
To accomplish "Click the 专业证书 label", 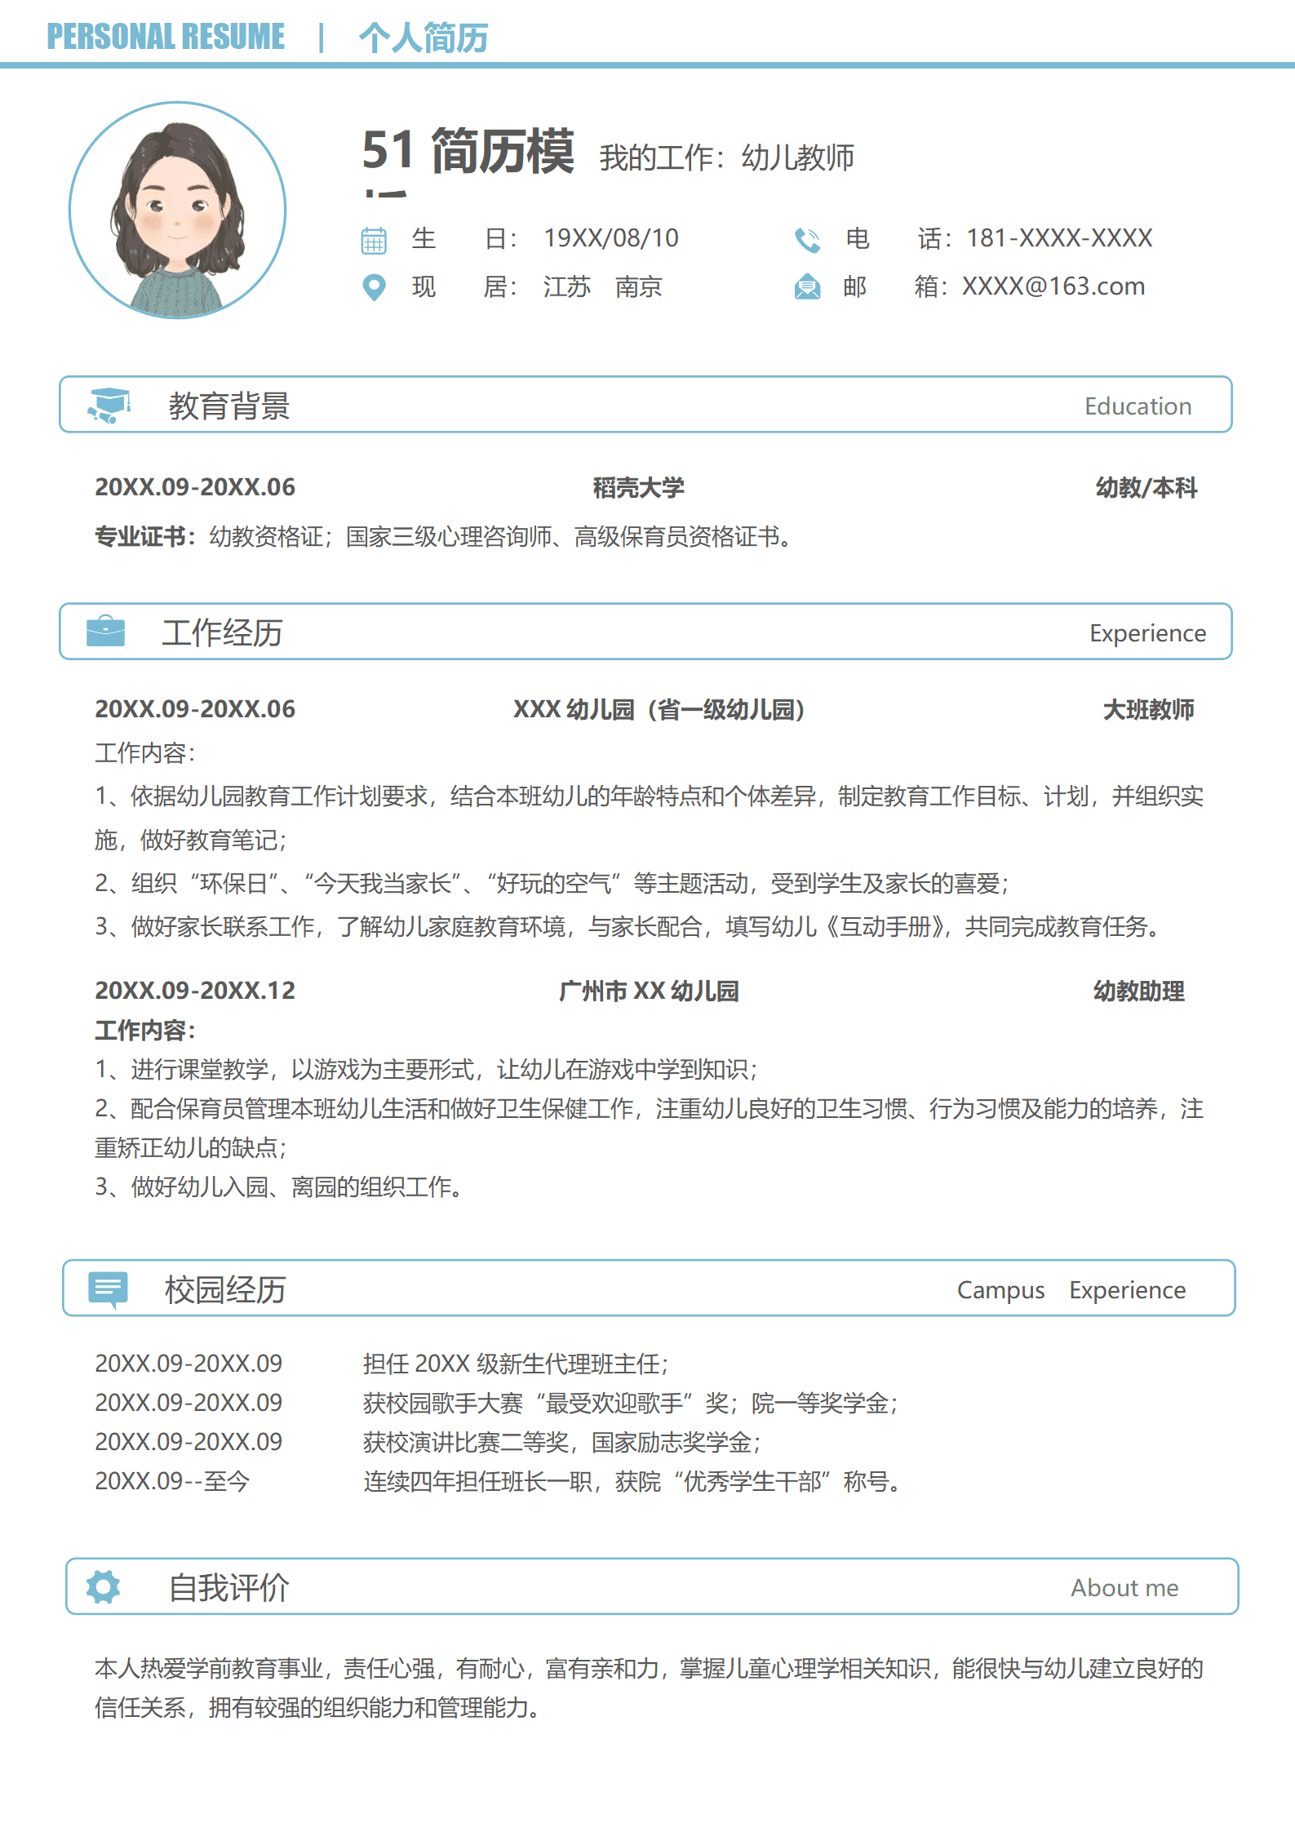I will pos(145,537).
